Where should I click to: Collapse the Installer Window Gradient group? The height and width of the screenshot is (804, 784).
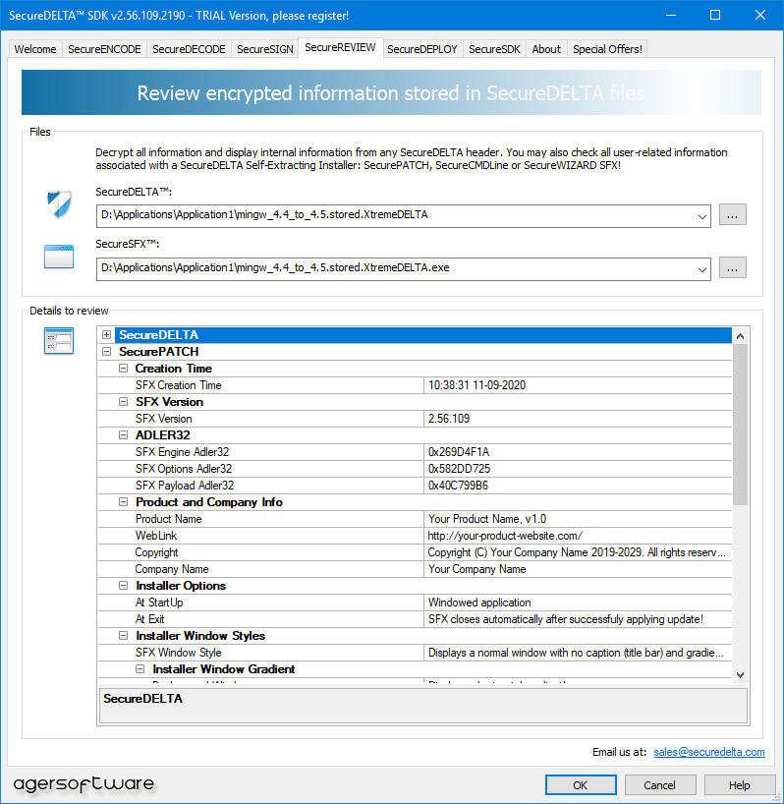point(140,669)
